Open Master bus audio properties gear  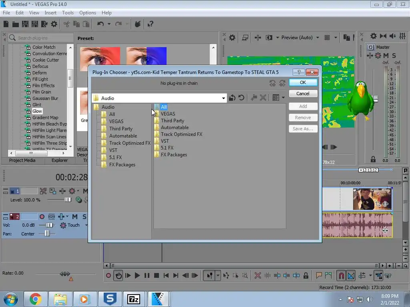(374, 36)
